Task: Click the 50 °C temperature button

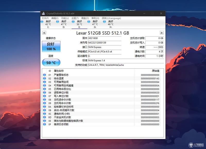Action: click(x=51, y=62)
